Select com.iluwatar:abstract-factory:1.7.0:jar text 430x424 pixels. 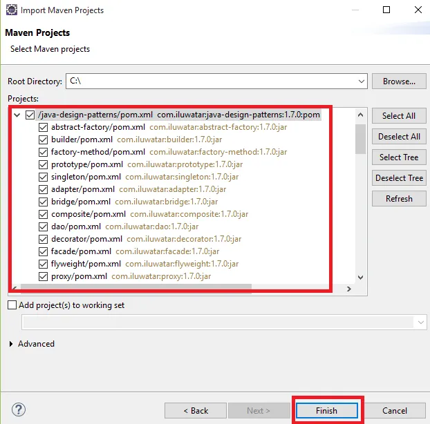coord(218,127)
